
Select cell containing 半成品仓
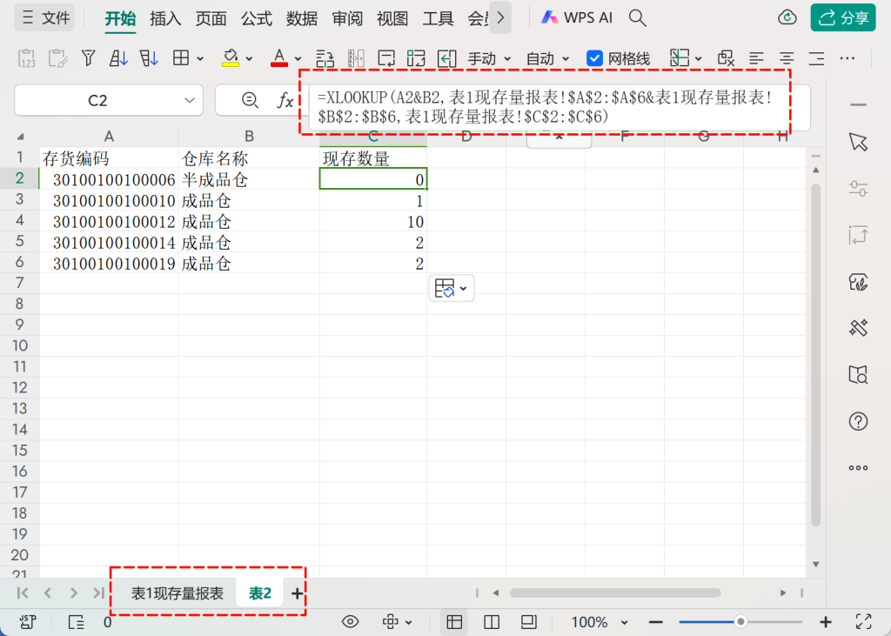tap(249, 179)
